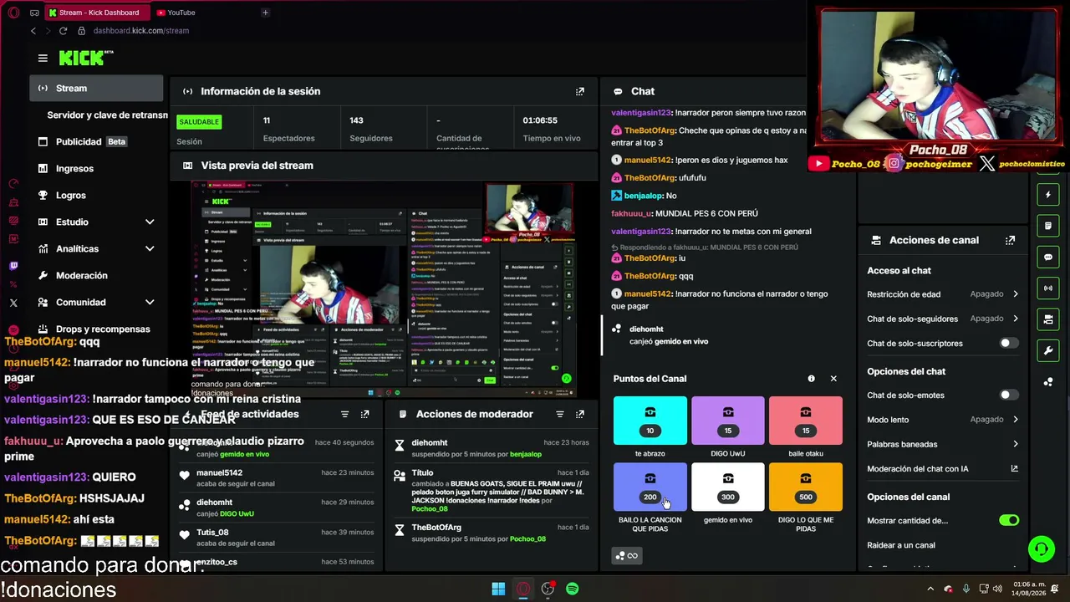Open the Logros sidebar item

(x=96, y=195)
